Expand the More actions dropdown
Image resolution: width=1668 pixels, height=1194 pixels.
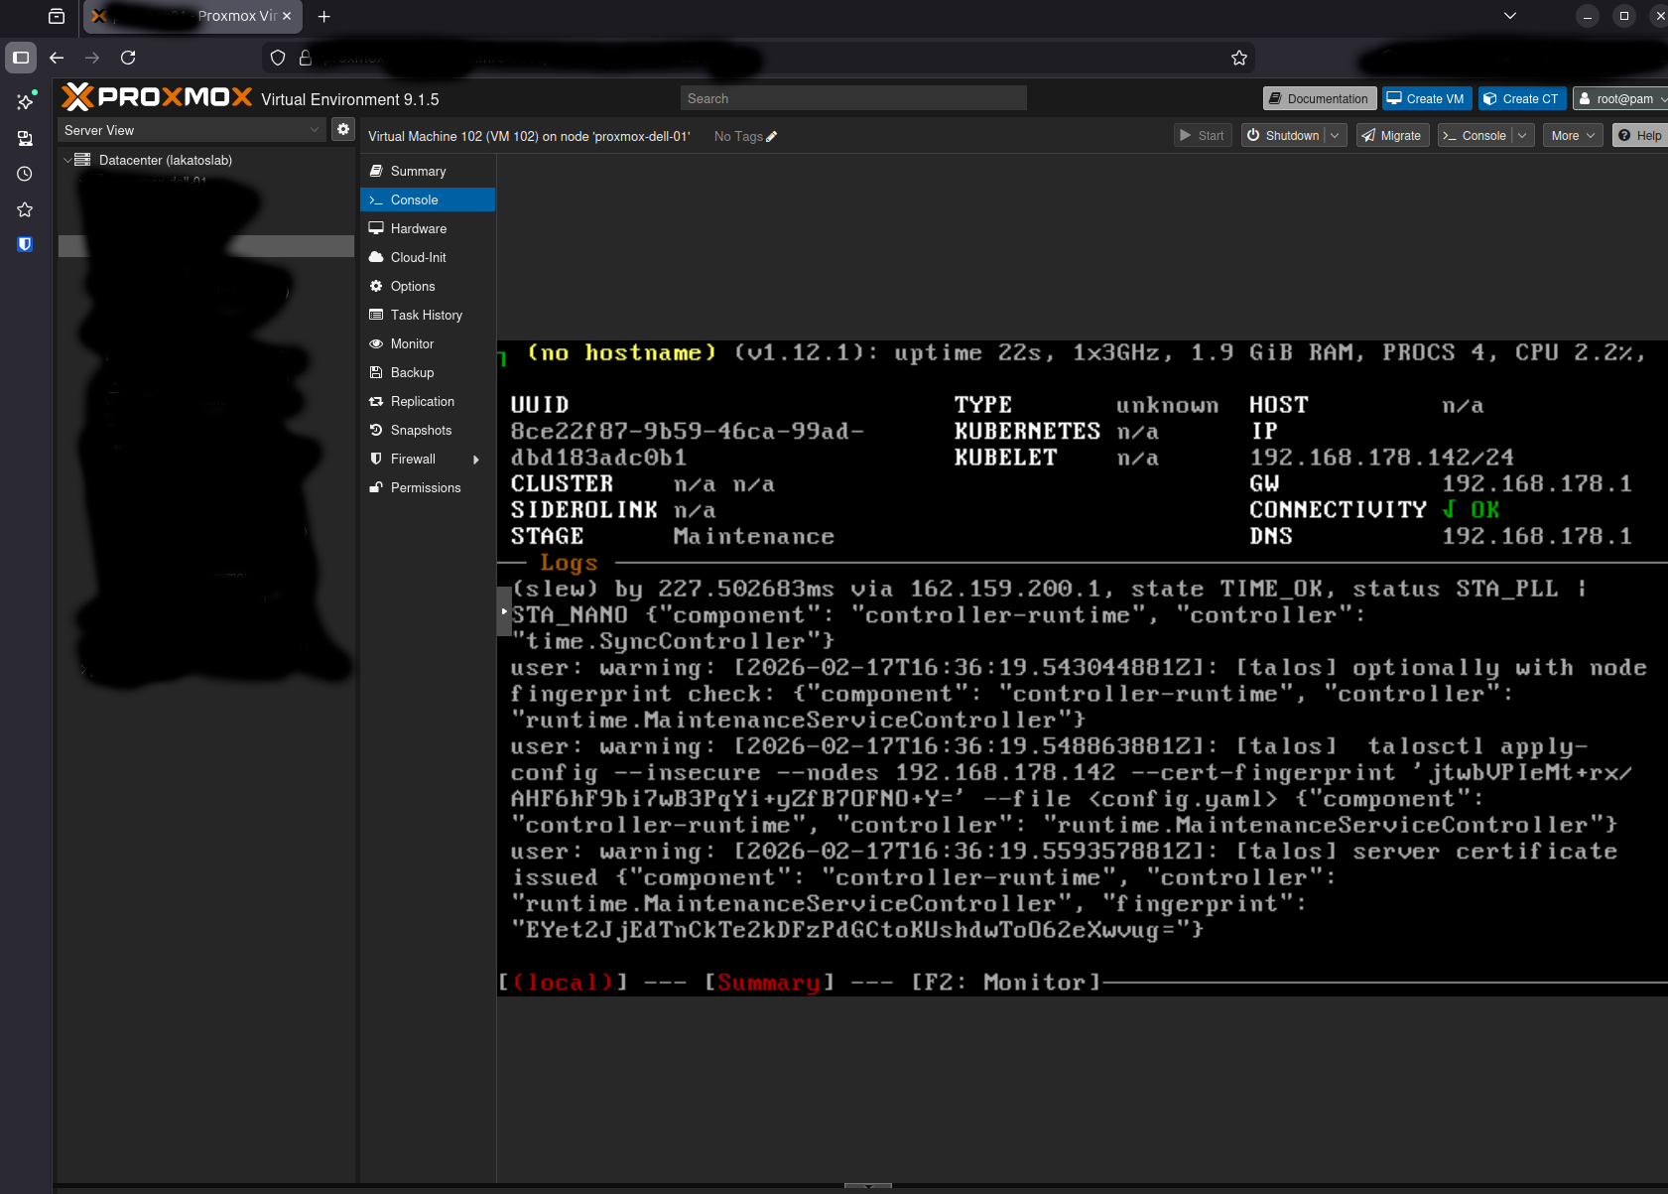(x=1573, y=136)
